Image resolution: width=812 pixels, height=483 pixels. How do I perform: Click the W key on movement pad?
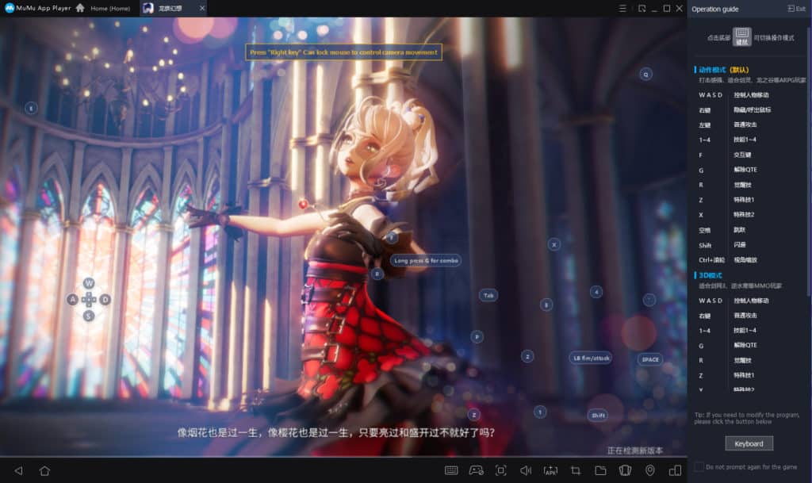89,283
